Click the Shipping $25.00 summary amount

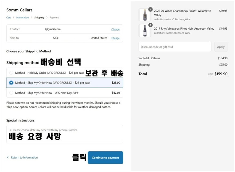point(223,65)
